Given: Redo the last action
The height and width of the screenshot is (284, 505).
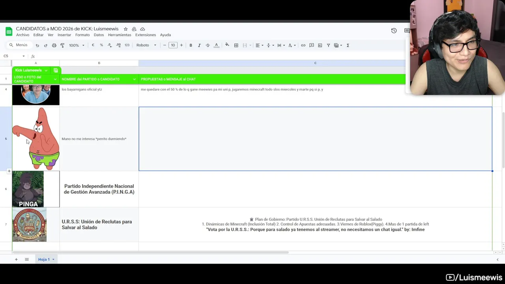Looking at the screenshot, I should 45,45.
